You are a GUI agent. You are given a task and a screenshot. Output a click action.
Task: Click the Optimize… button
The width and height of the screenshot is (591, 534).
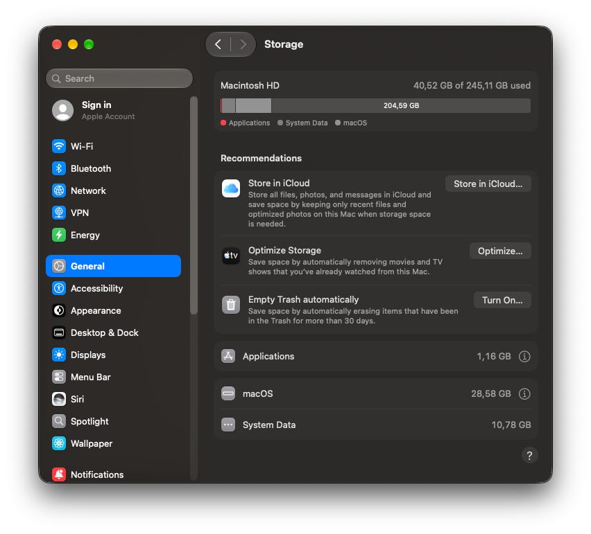coord(500,251)
